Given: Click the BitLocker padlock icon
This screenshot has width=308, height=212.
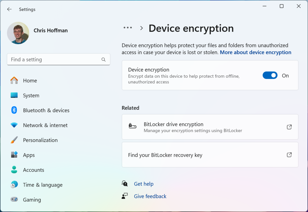Looking at the screenshot, I should coord(132,127).
